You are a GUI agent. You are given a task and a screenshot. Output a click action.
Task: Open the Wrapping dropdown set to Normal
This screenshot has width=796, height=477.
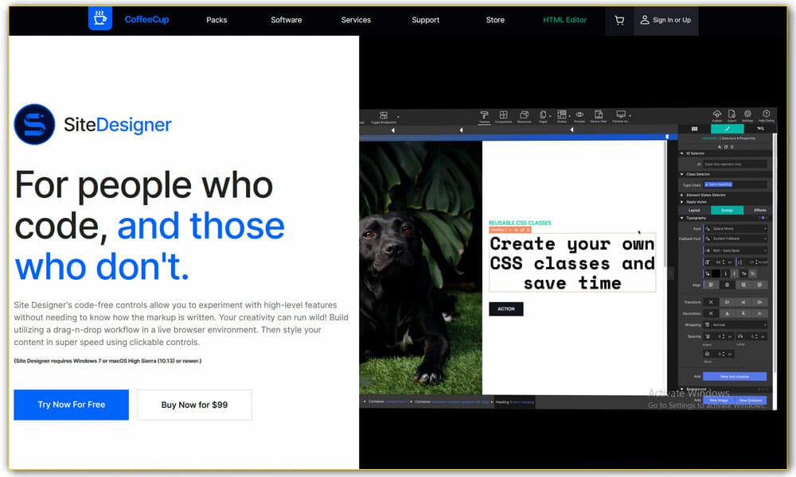click(739, 324)
